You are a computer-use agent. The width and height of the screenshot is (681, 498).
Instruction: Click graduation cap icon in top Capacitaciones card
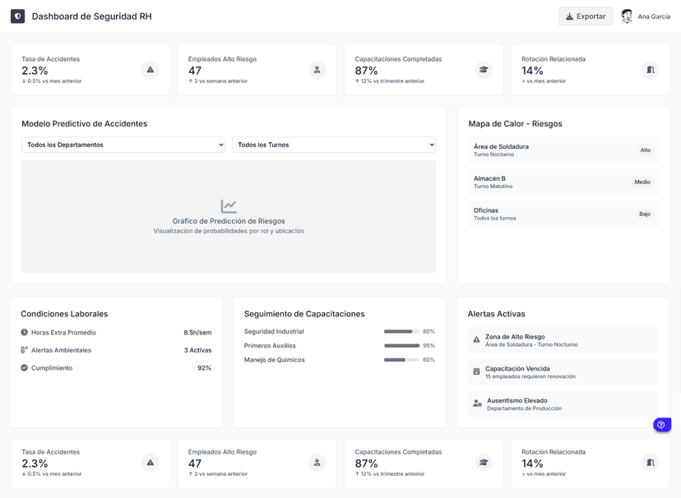484,70
